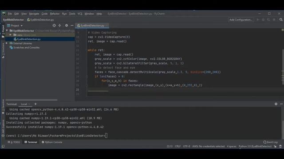The width and height of the screenshot is (284, 159).
Task: Click the Add Configuration button
Action: [241, 19]
